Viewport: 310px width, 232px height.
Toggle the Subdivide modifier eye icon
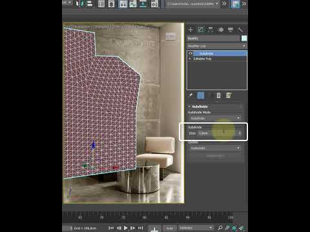pyautogui.click(x=191, y=53)
